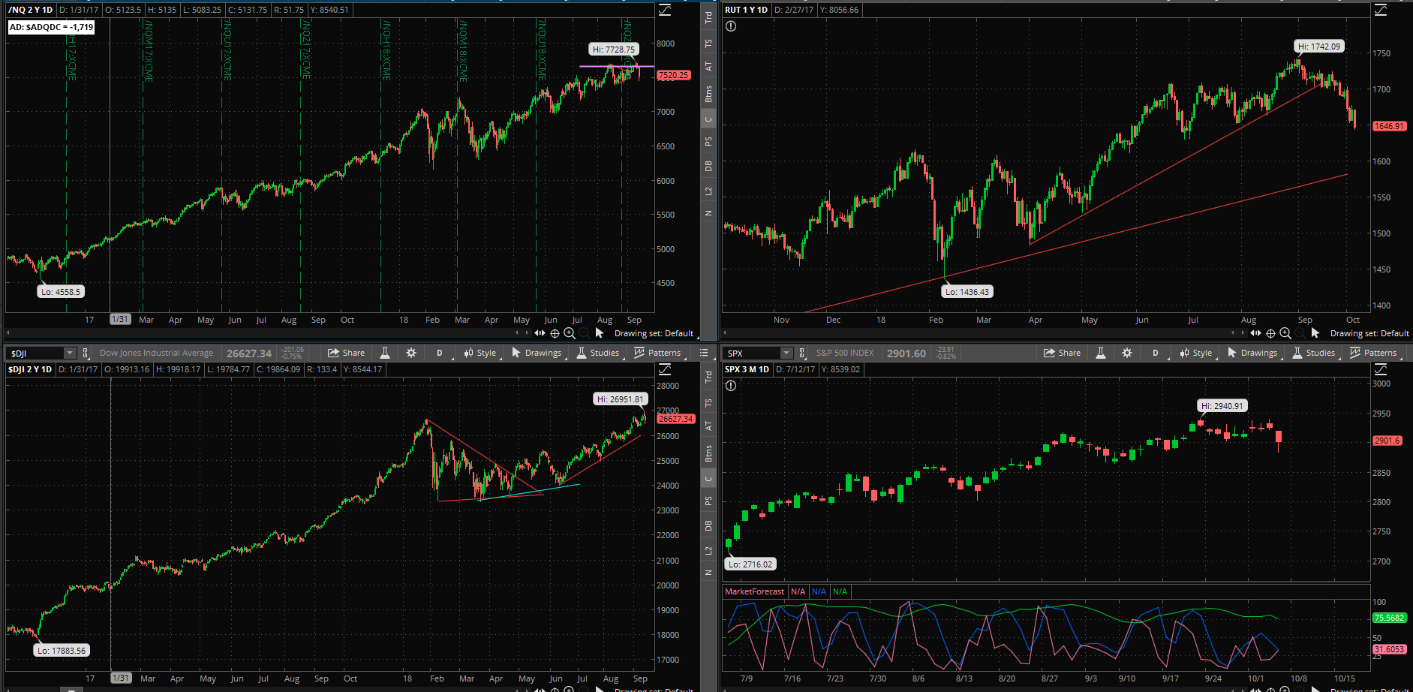Click the left scroll arrow under the /NQ chart
Image resolution: width=1413 pixels, height=692 pixels.
(x=516, y=333)
